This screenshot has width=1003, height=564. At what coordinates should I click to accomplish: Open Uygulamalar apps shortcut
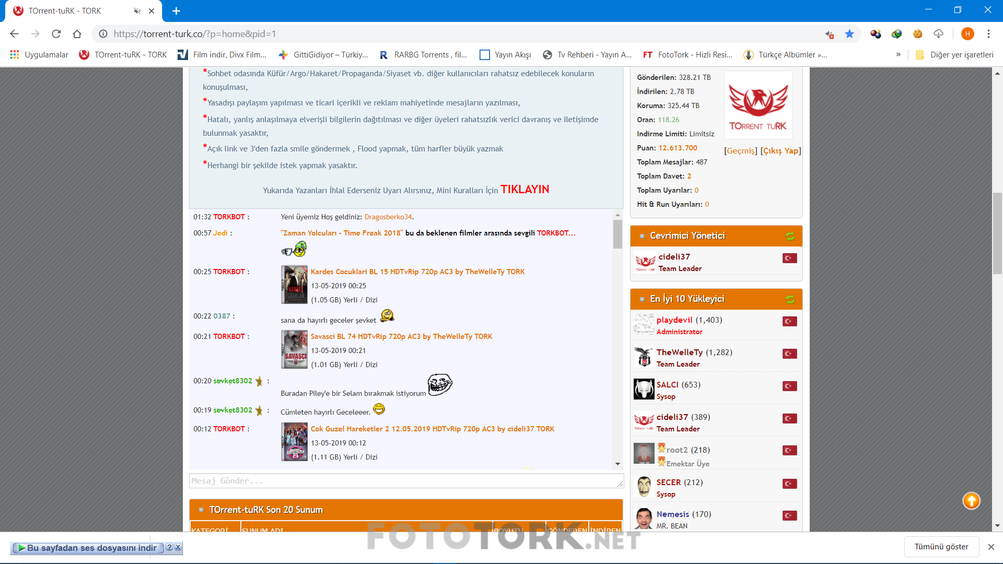[x=39, y=55]
